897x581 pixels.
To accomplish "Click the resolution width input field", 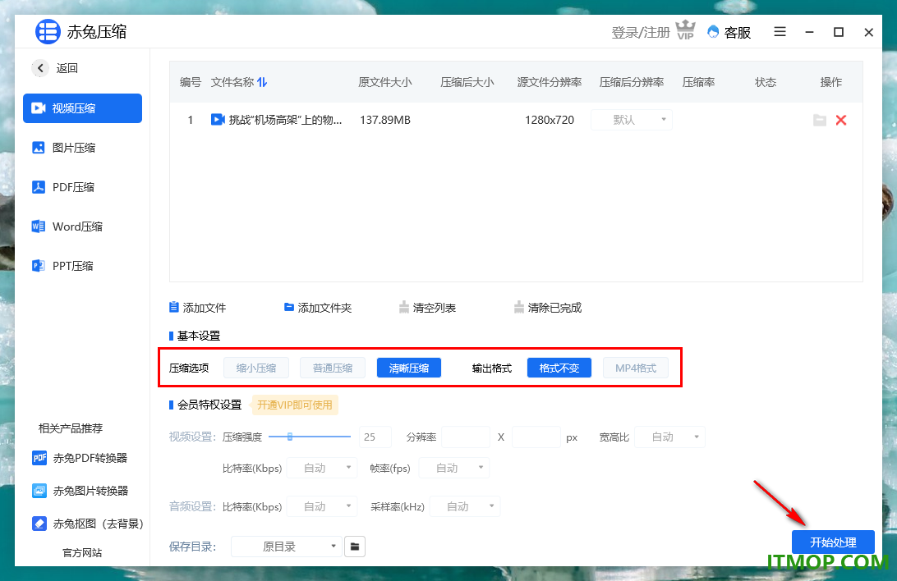I will [x=466, y=437].
